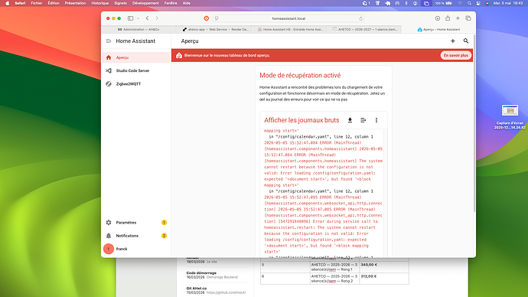This screenshot has width=528, height=297.
Task: Go back with Safari back arrow
Action: click(147, 18)
